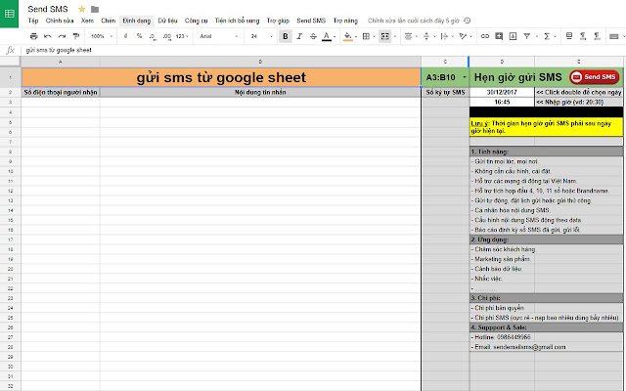The image size is (626, 391).
Task: Open the fill color picker
Action: 348,36
